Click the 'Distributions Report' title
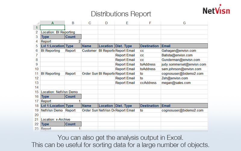Screen dimensions: 241x151 pyautogui.click(x=121, y=14)
